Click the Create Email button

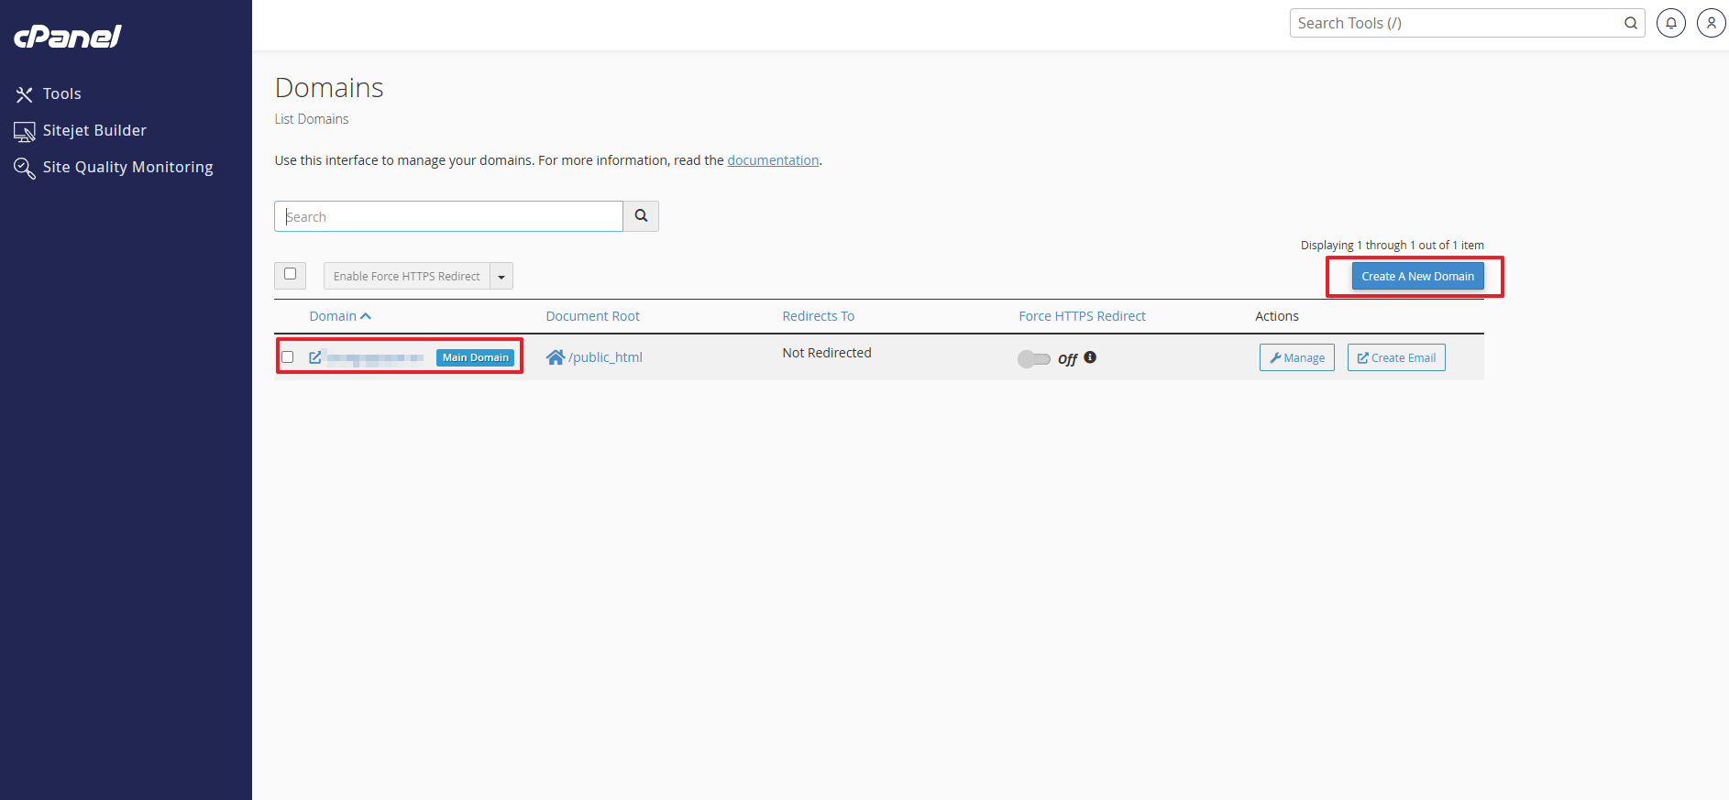point(1396,357)
